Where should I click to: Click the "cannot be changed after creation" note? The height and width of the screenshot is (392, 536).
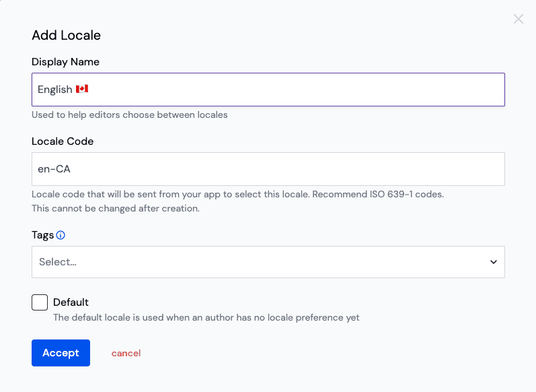tap(116, 208)
